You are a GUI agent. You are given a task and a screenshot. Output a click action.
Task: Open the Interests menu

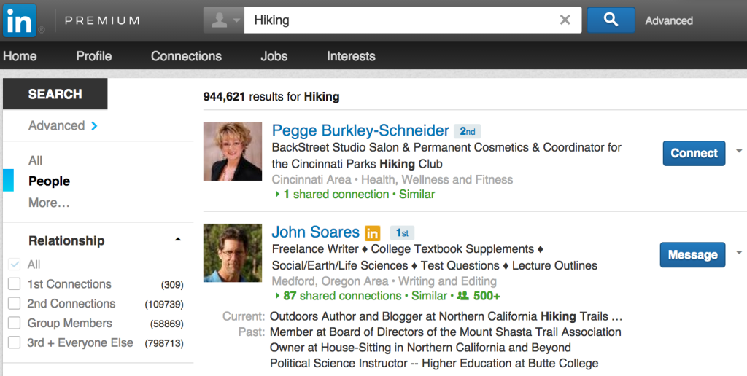[x=351, y=56]
